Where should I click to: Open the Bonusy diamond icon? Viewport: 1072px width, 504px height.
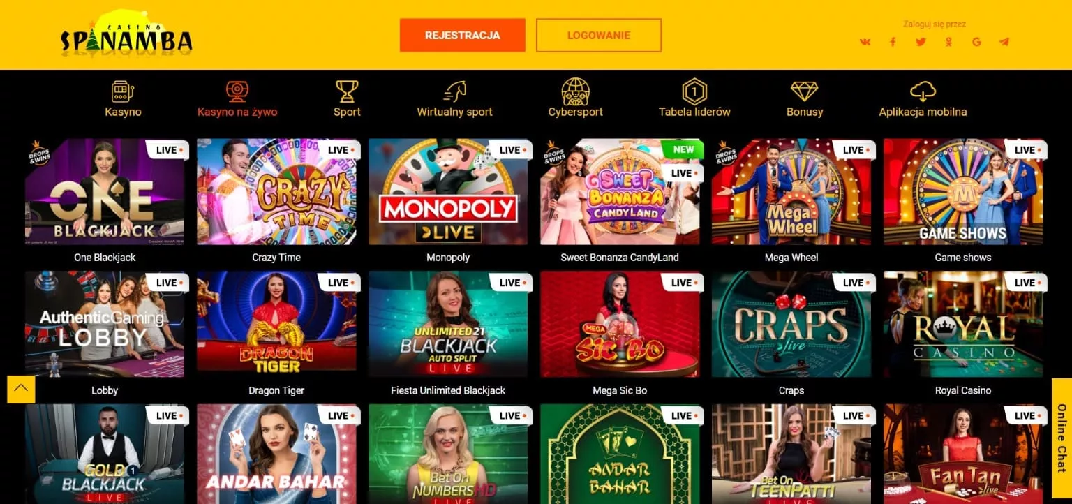tap(804, 91)
